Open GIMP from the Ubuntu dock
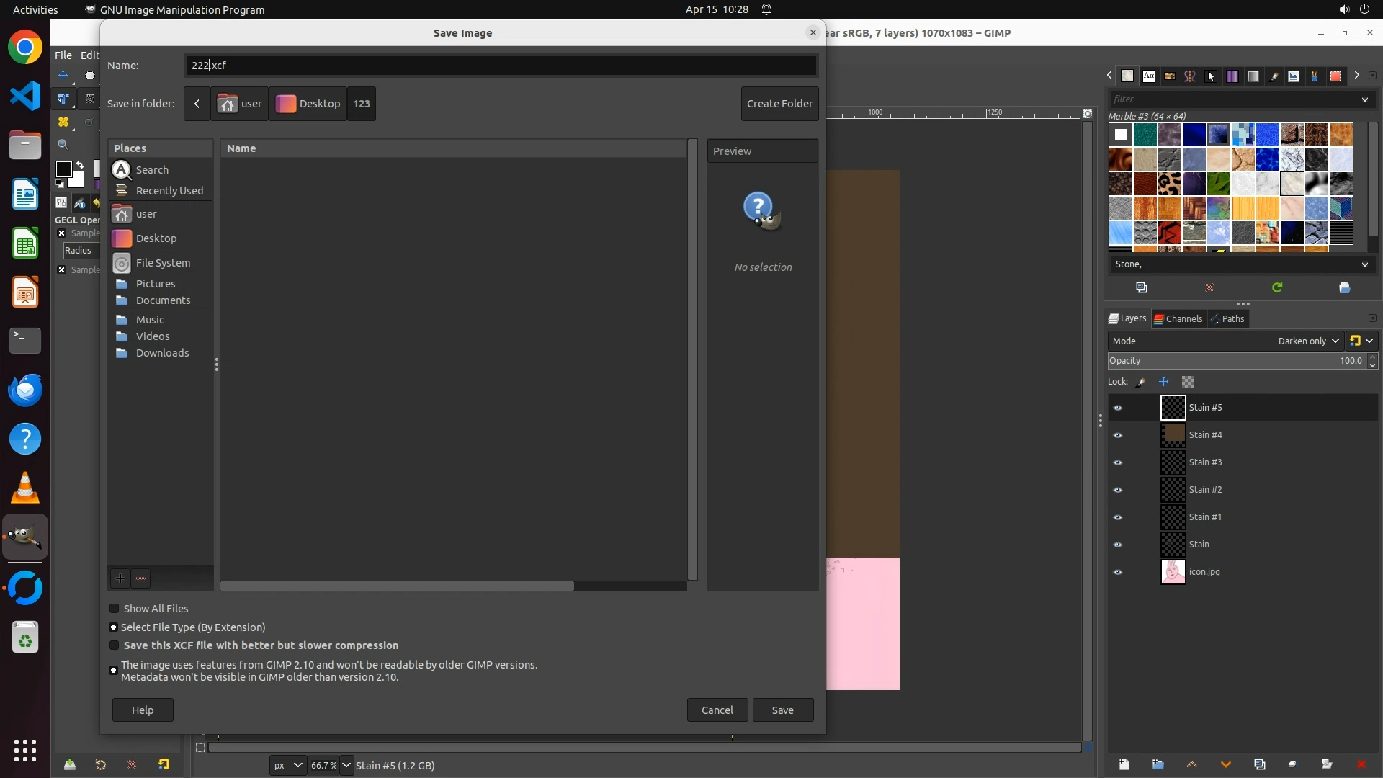1383x778 pixels. 25,537
